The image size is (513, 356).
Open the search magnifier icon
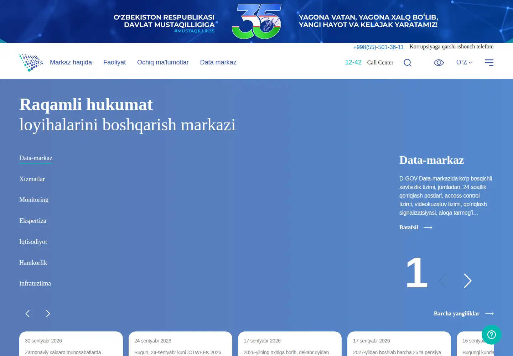tap(408, 63)
